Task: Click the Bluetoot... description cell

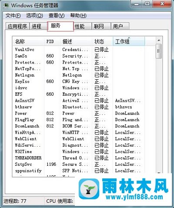Action: click(75, 107)
